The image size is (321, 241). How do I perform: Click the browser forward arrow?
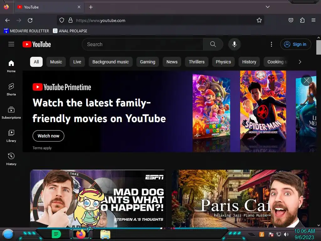click(19, 20)
